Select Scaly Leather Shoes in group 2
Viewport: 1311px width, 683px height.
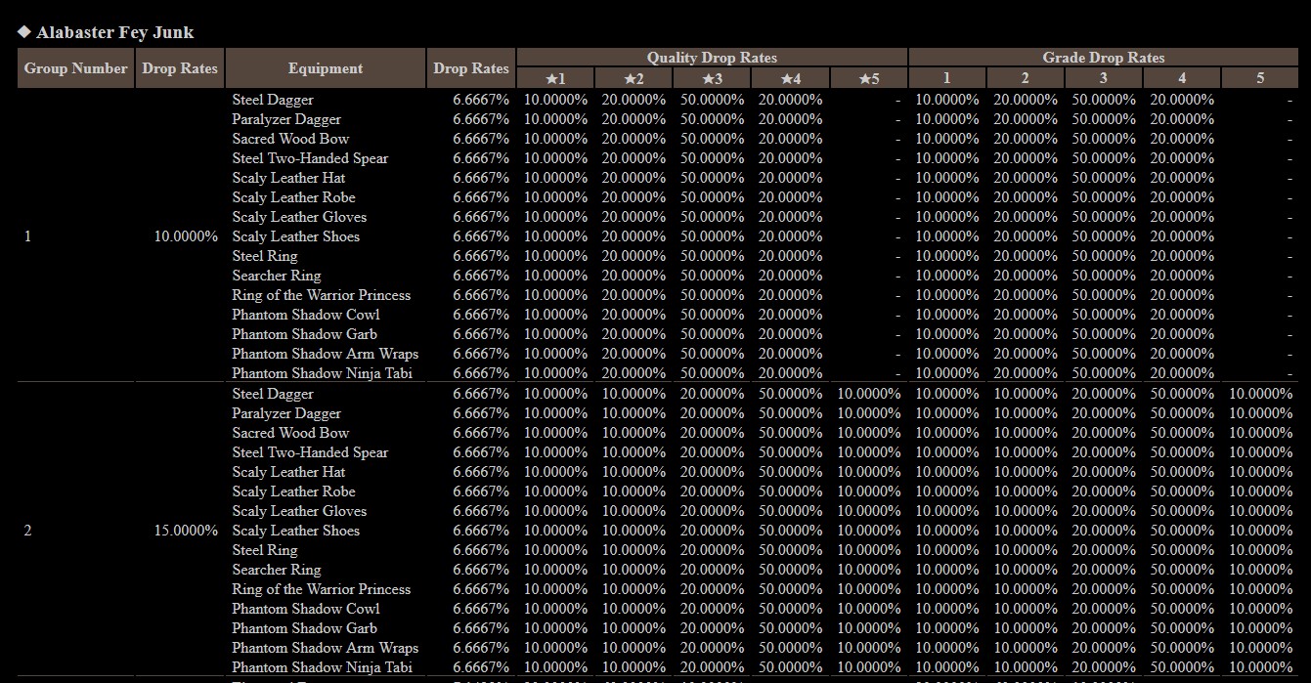295,531
